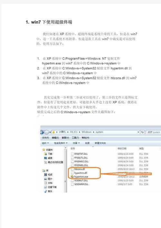
Task: Select the FP30TXT.DLL file icon
Action: pos(72,154)
